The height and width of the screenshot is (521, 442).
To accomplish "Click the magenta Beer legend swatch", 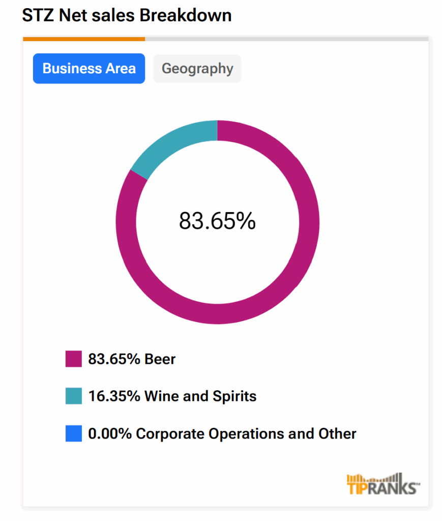I will point(74,359).
